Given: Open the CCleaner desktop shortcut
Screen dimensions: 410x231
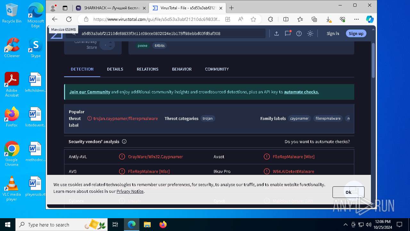Looking at the screenshot, I should [x=12, y=48].
